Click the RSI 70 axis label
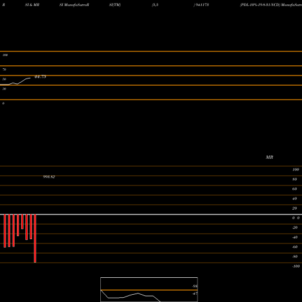The height and width of the screenshot is (302, 302). point(4,69)
